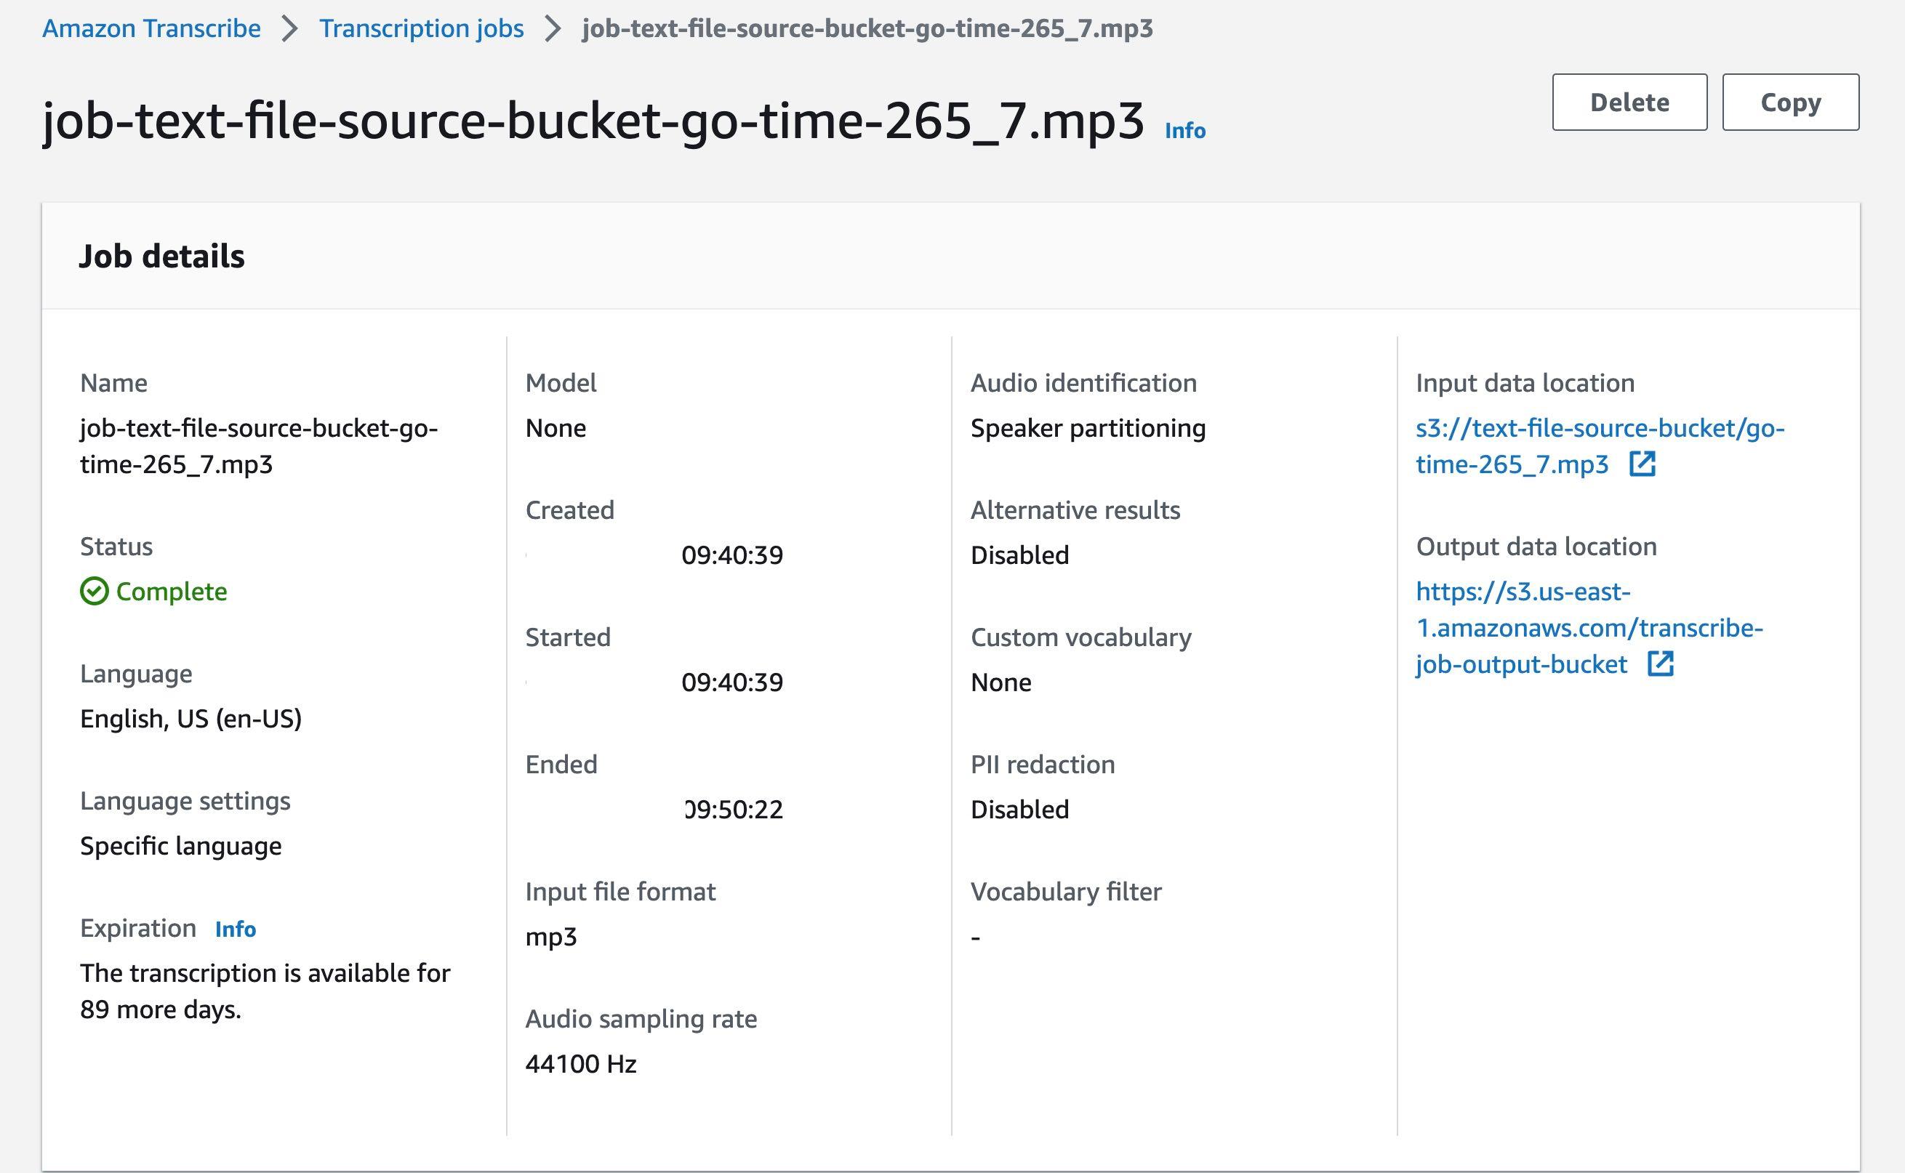Screen dimensions: 1905x1173
Task: Select the Ended timestamp value
Action: 734,810
